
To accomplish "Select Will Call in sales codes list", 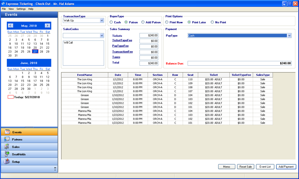I will [x=68, y=43].
